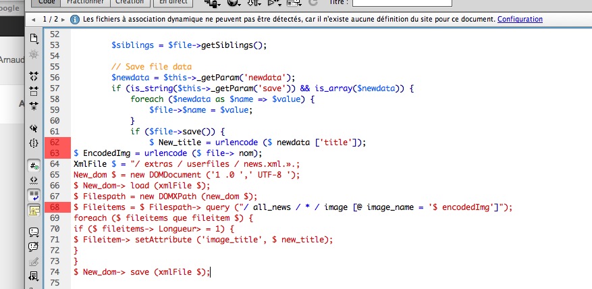Click the red-highlighted line number 63
This screenshot has height=289, width=592.
(57, 153)
